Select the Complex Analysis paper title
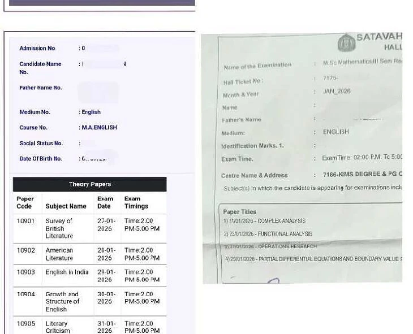Viewport: 413px width, 334px height. (x=265, y=221)
